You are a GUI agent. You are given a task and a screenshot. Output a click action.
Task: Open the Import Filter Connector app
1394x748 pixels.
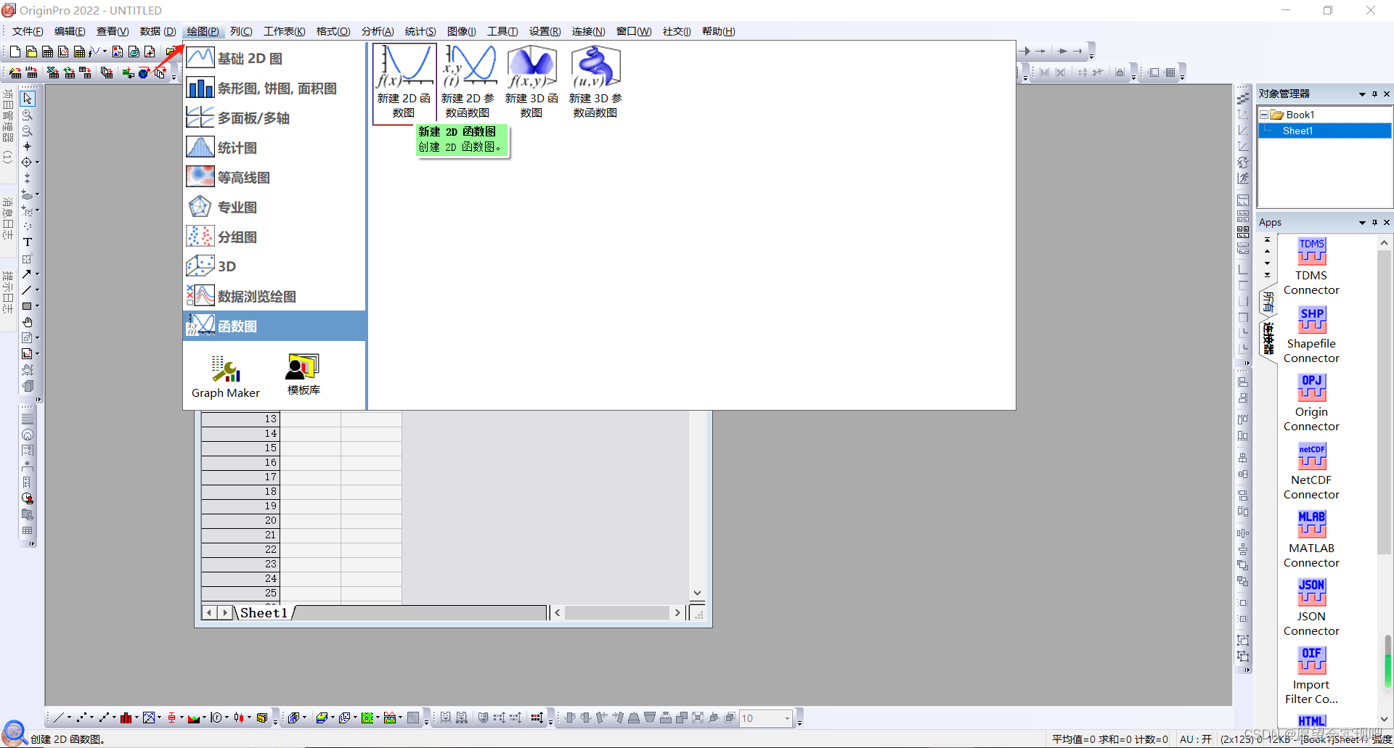pos(1311,676)
